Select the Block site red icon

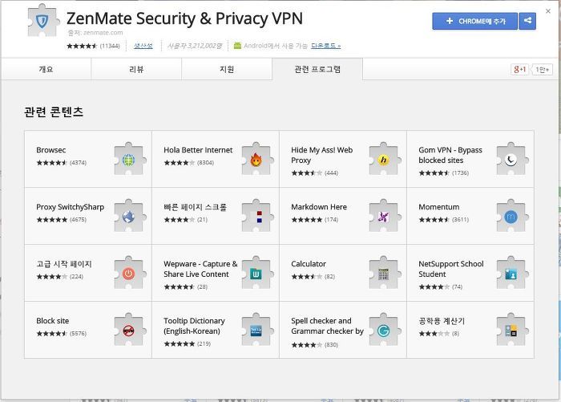pyautogui.click(x=129, y=331)
